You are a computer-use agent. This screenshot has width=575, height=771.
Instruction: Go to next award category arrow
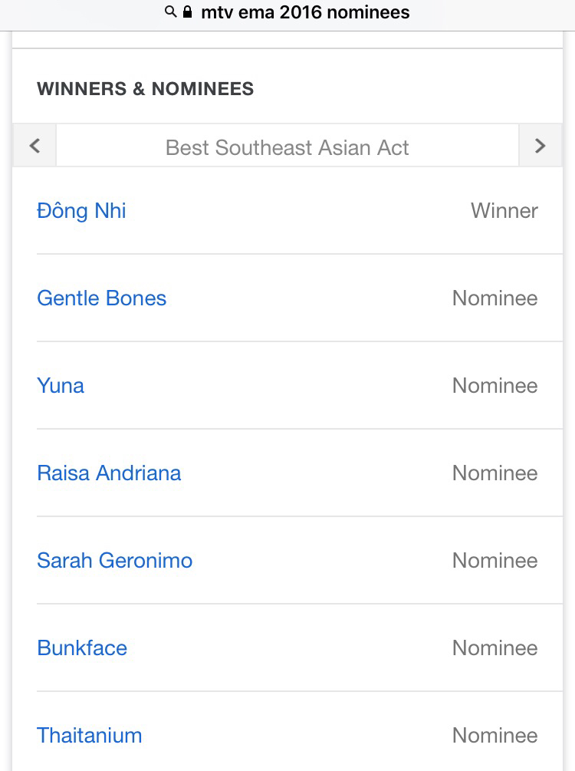click(540, 146)
